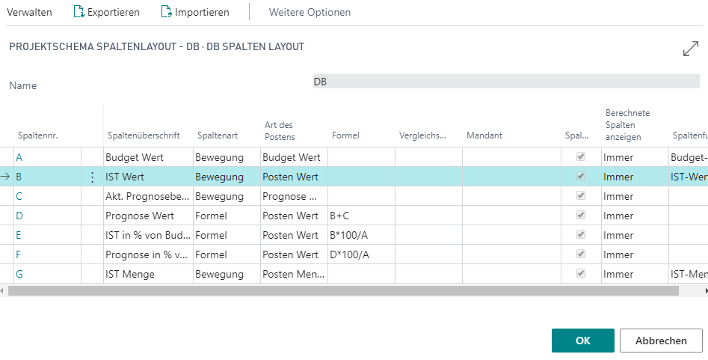Sort by Spaltennr. column header
The image size is (708, 360).
pos(38,135)
